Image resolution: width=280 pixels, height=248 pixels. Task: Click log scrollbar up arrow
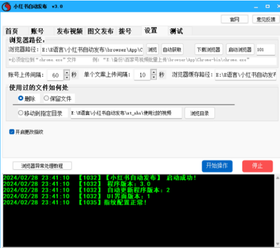pyautogui.click(x=277, y=178)
